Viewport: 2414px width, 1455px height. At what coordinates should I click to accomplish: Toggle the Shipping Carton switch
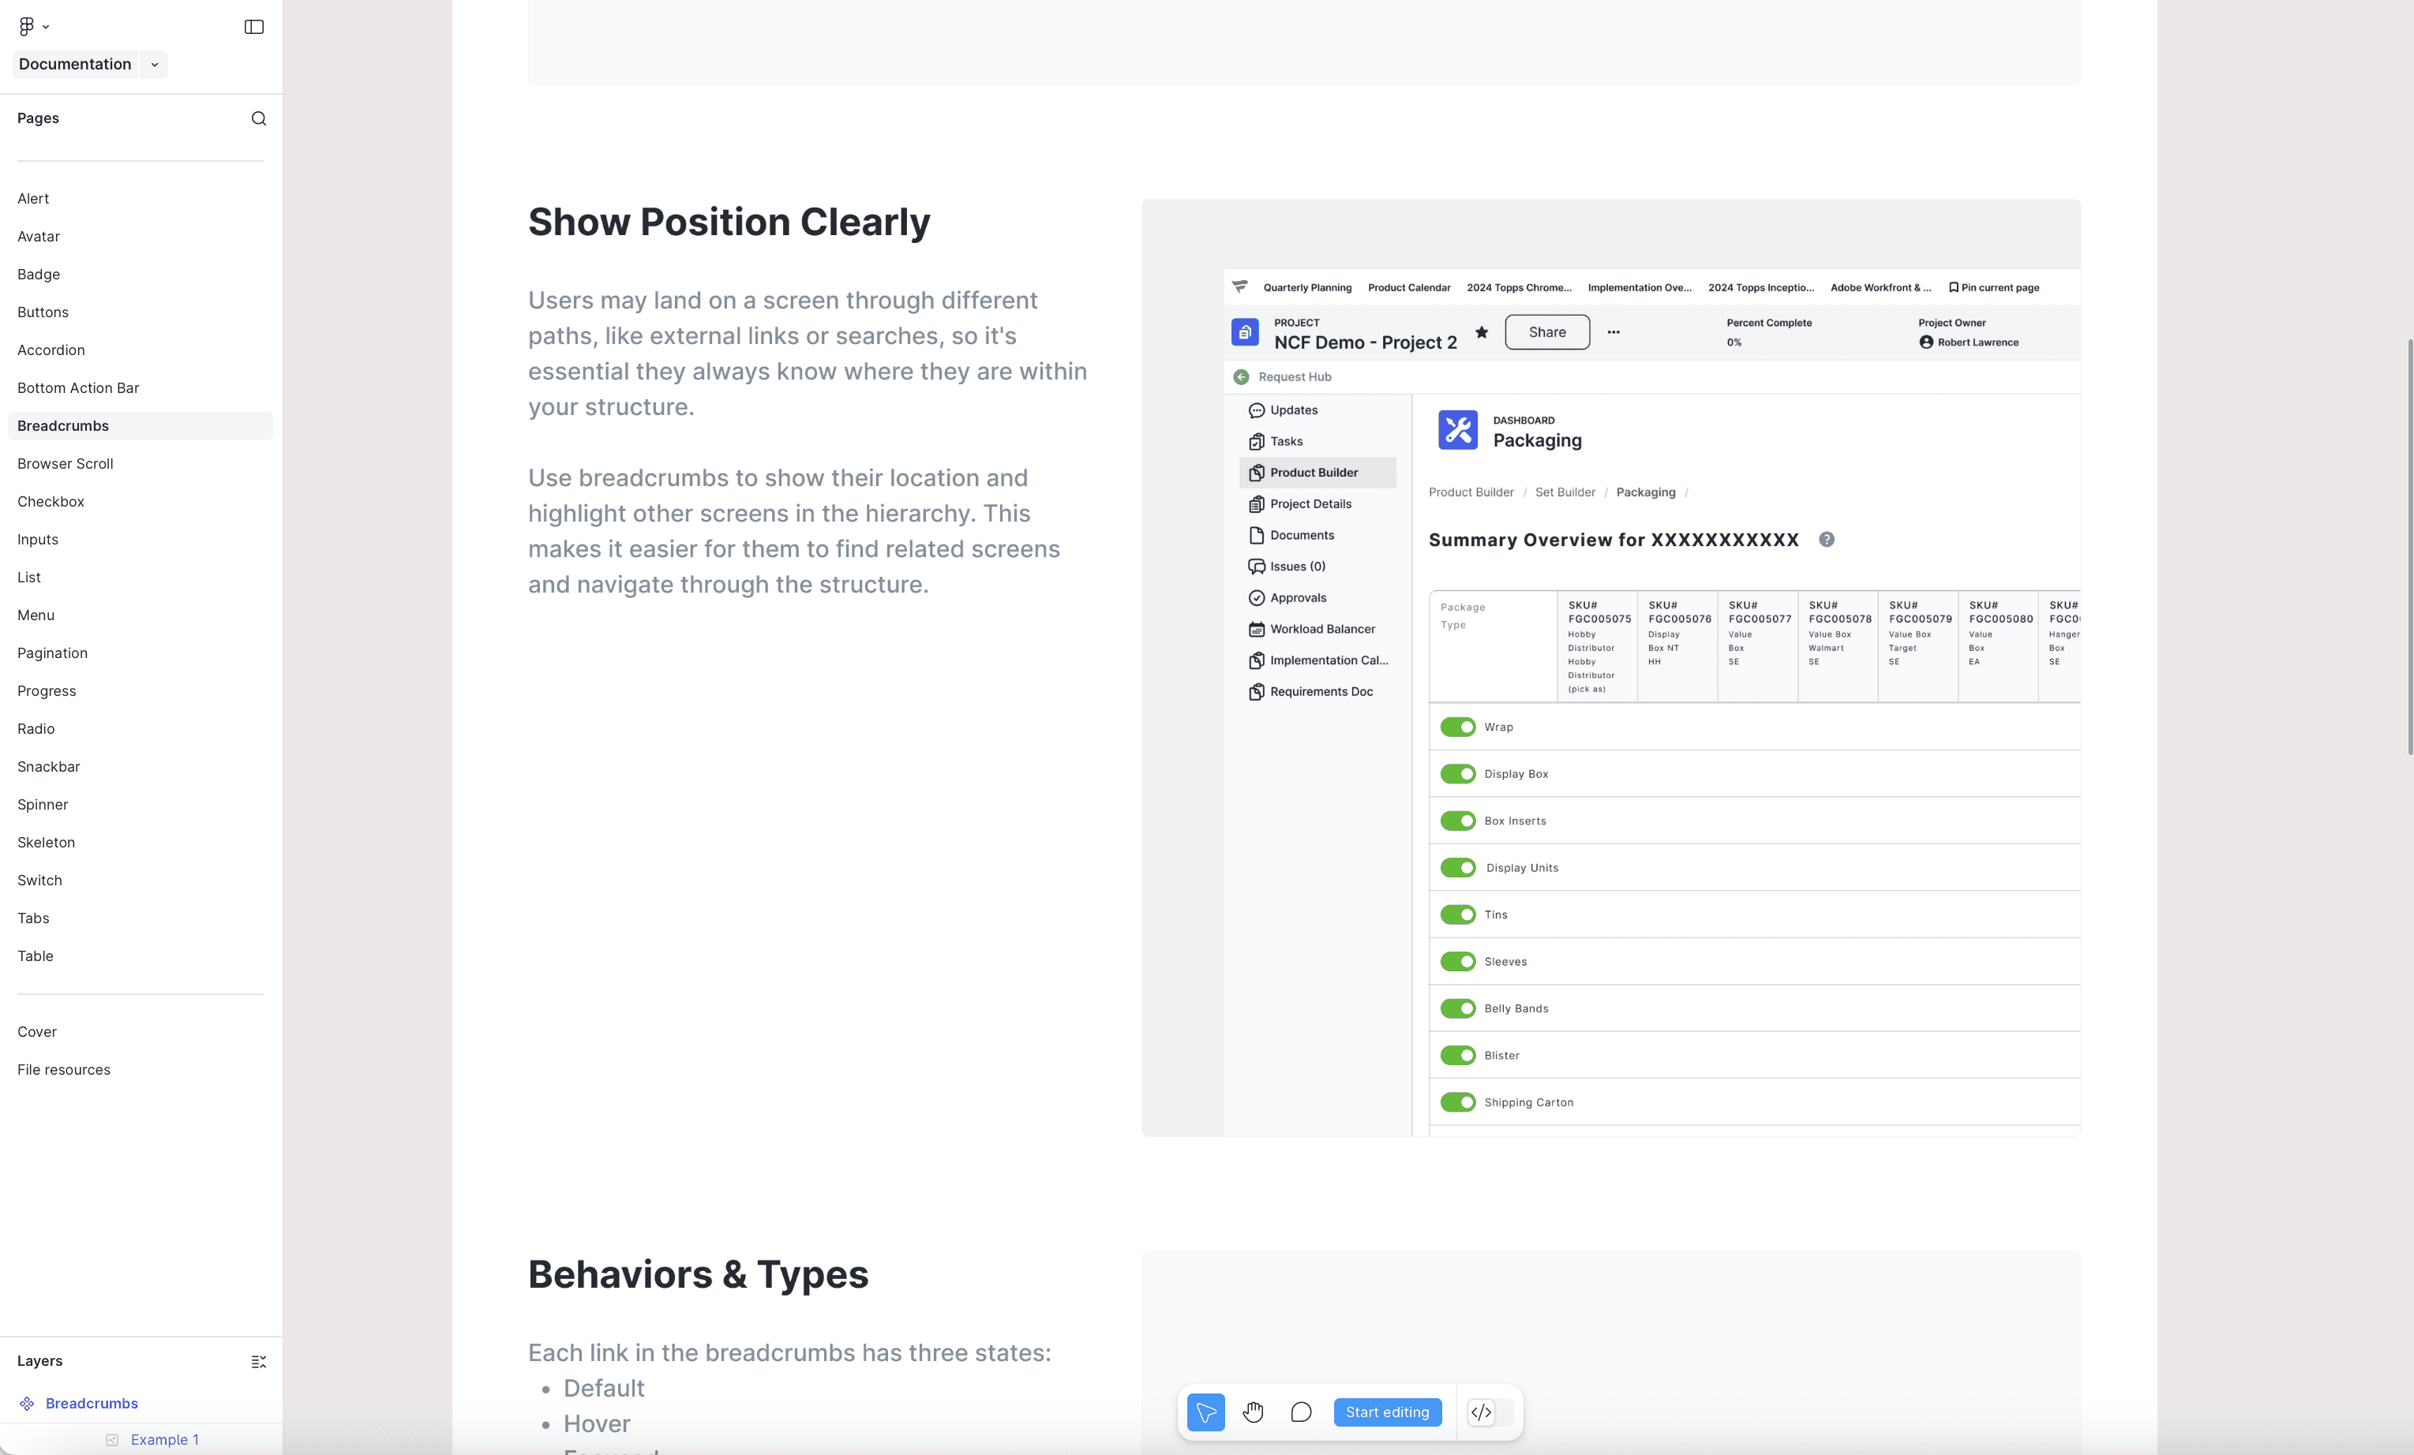coord(1458,1102)
